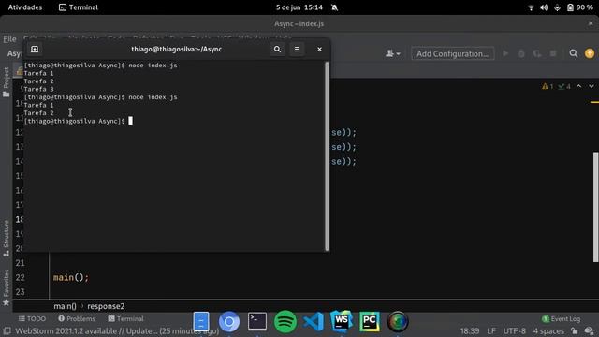Open Spotify from the dock

click(285, 322)
